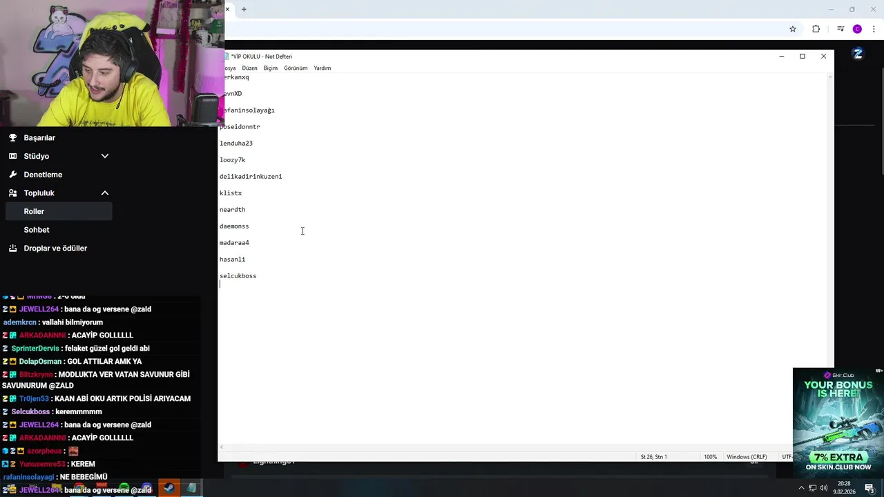This screenshot has height=497, width=884.
Task: Click chat username Yunusemre53
Action: click(x=42, y=465)
